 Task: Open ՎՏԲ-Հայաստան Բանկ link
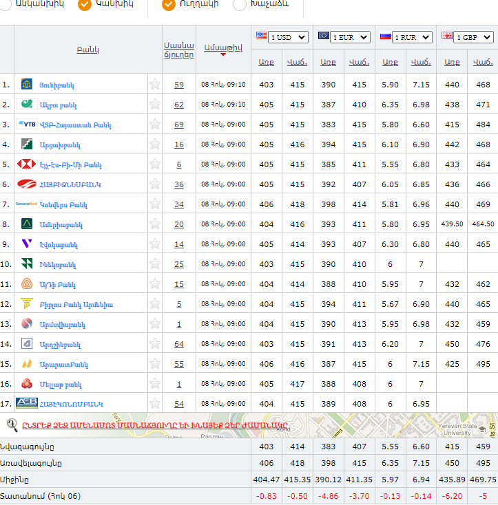click(x=76, y=125)
